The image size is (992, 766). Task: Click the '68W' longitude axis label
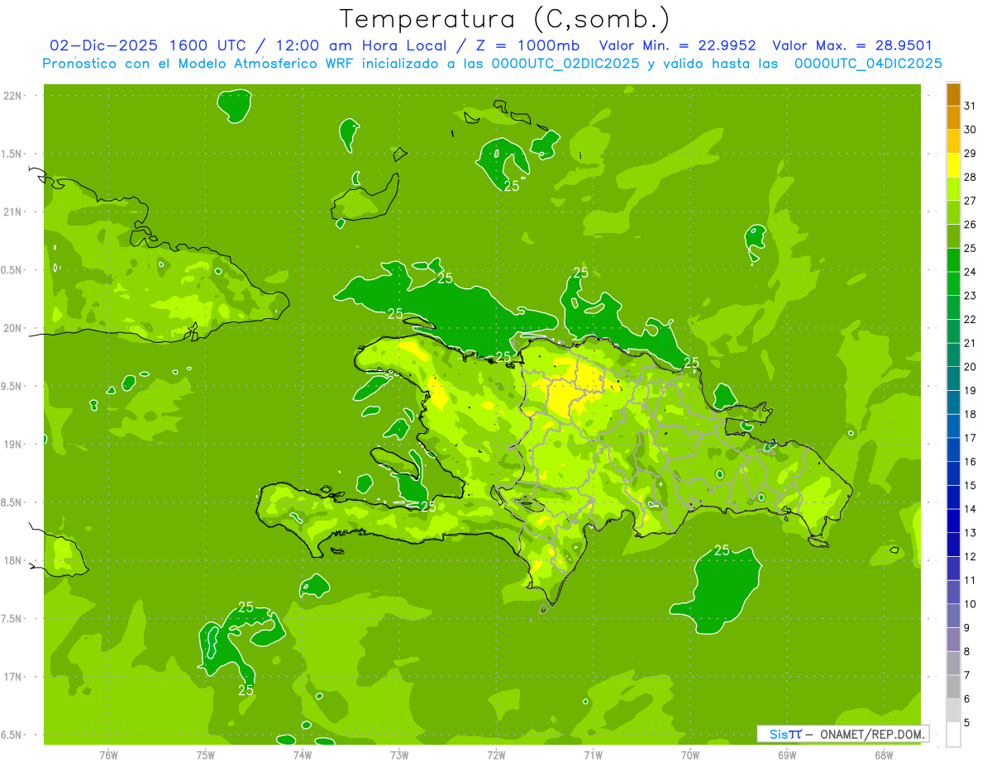[x=884, y=754]
